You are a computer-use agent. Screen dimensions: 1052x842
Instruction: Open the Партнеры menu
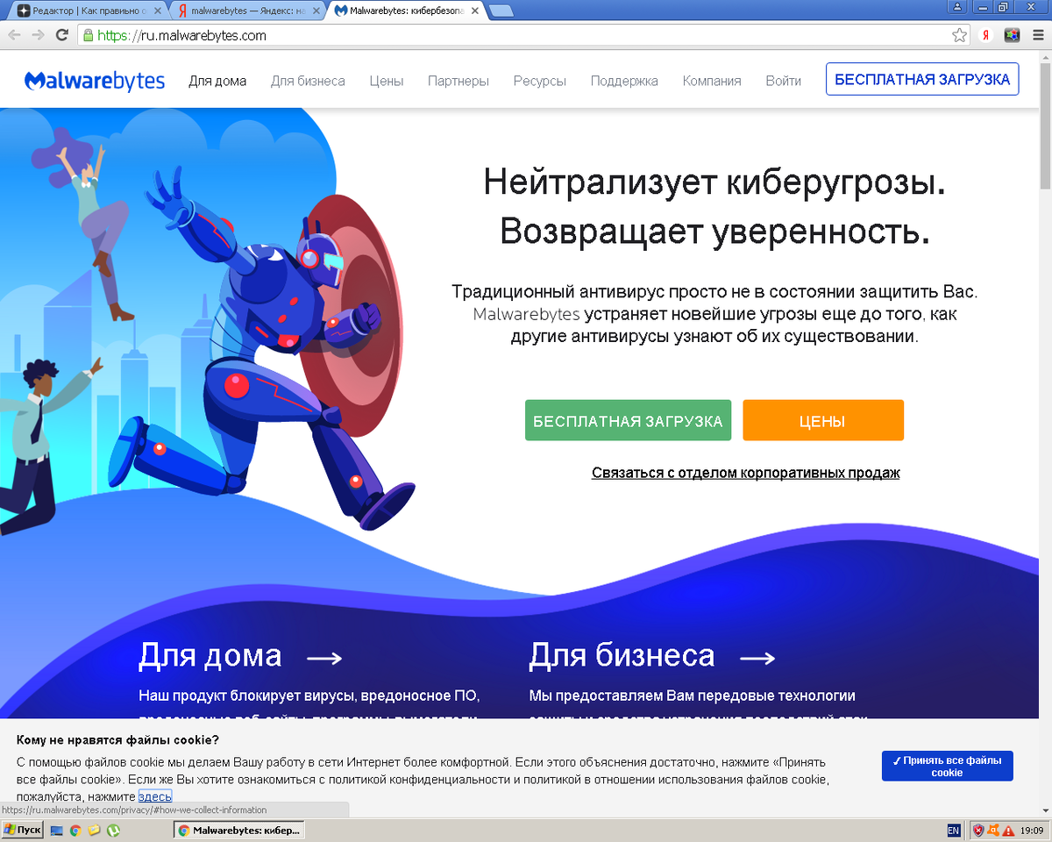458,81
